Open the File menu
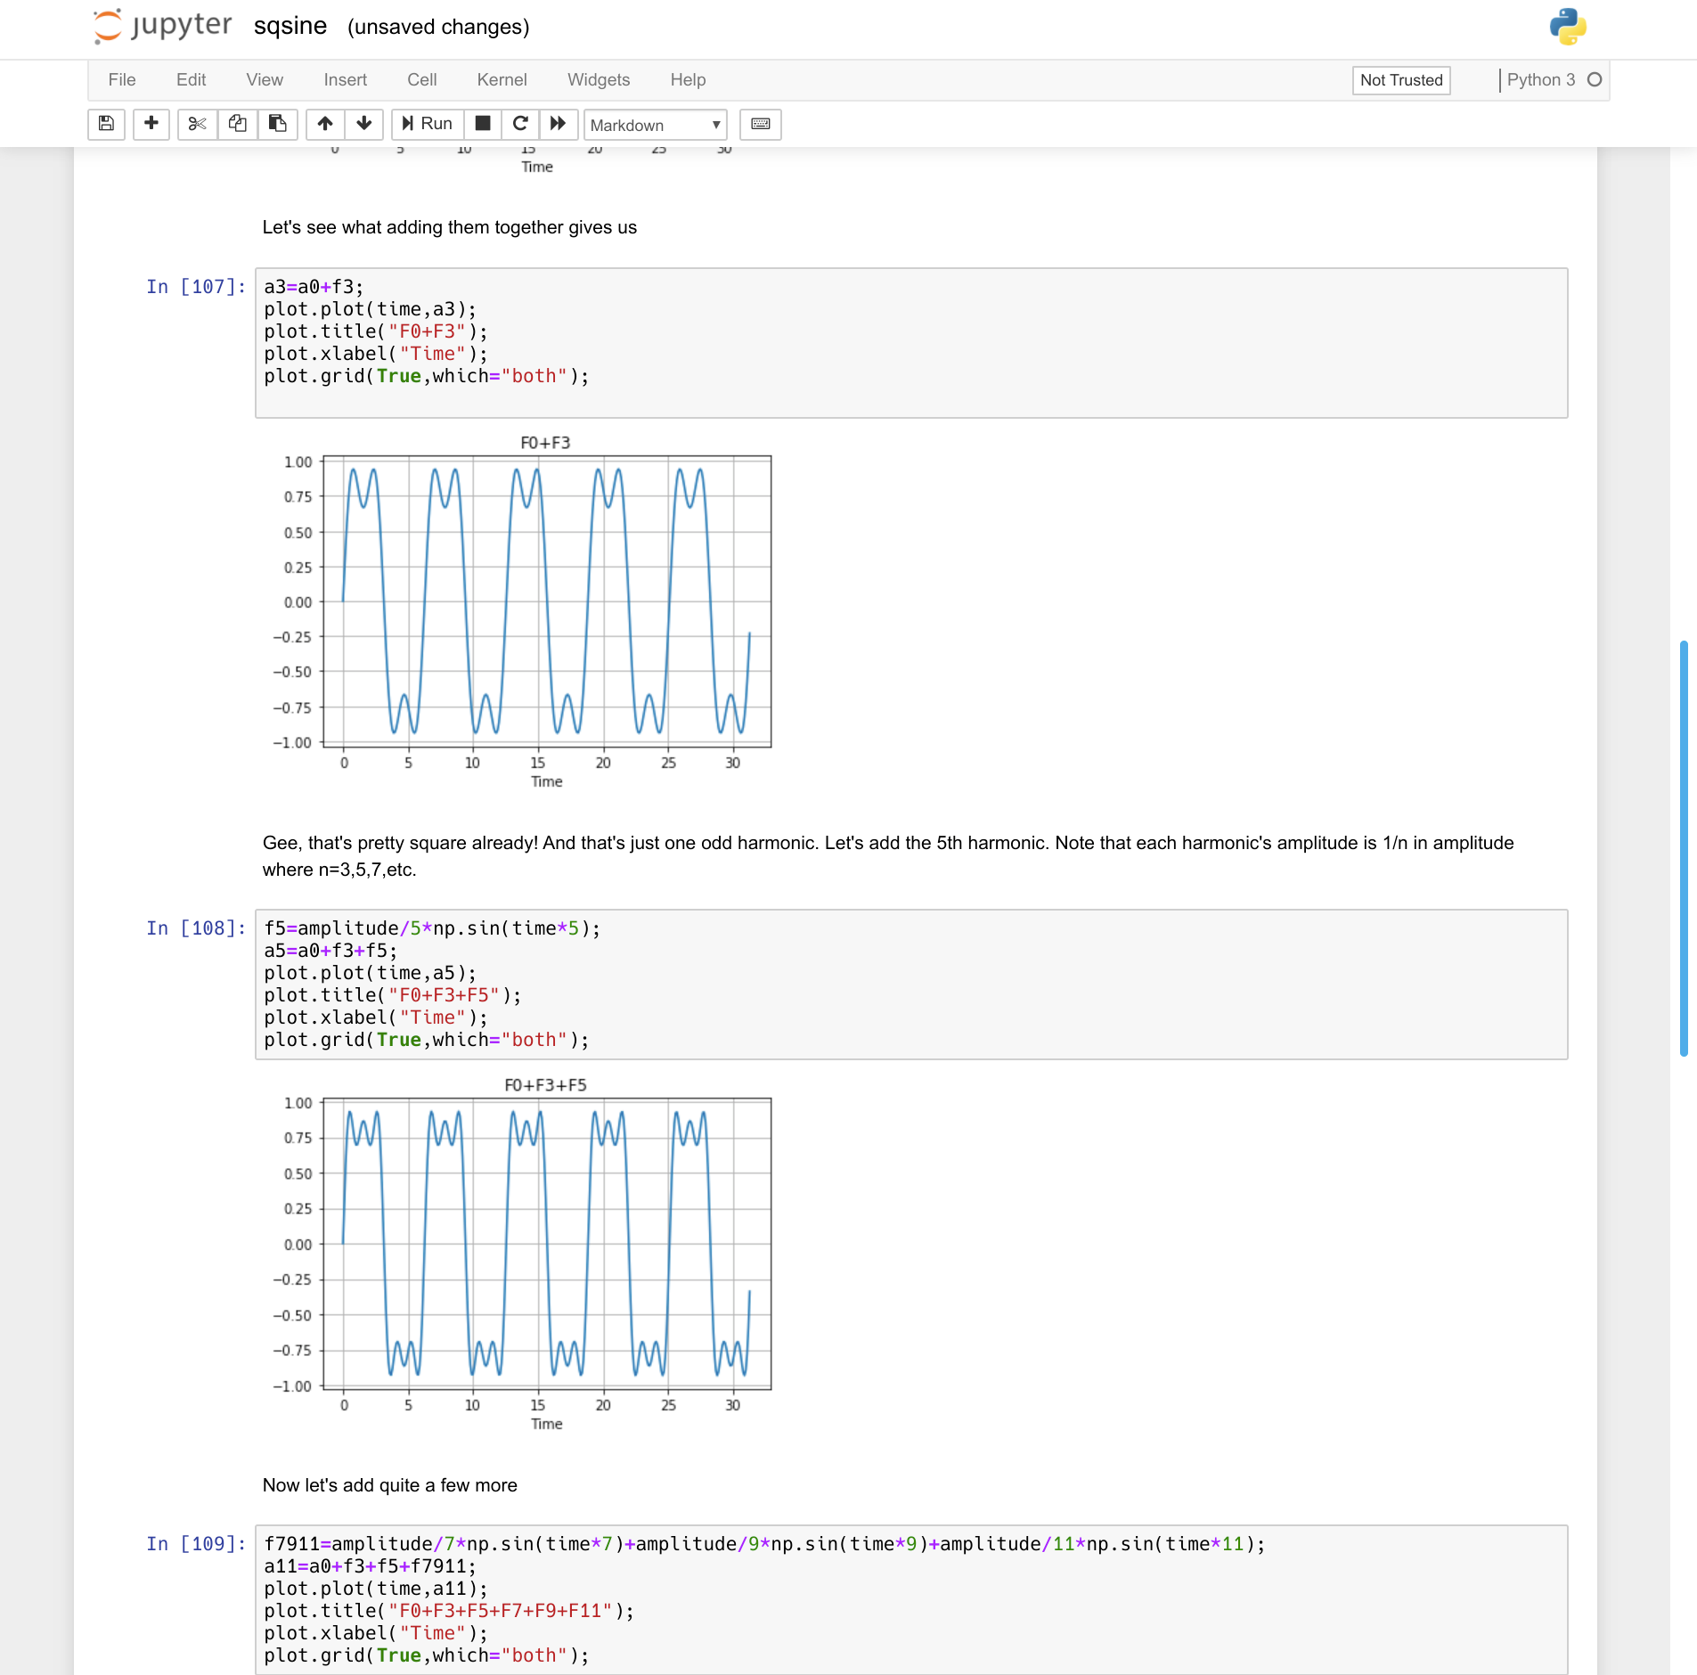 point(122,80)
